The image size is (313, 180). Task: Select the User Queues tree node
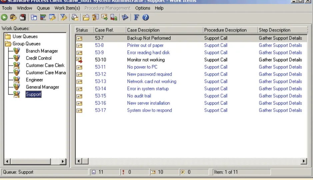tap(25, 37)
